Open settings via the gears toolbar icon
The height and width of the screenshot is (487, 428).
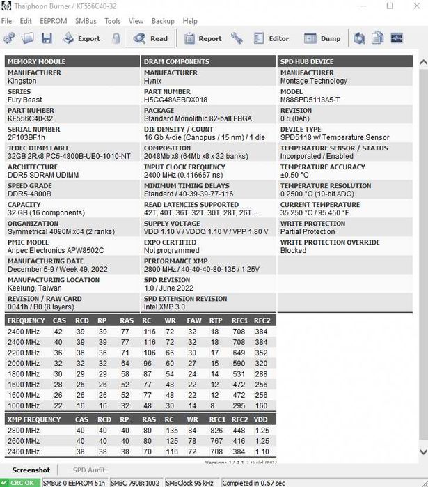(x=9, y=38)
